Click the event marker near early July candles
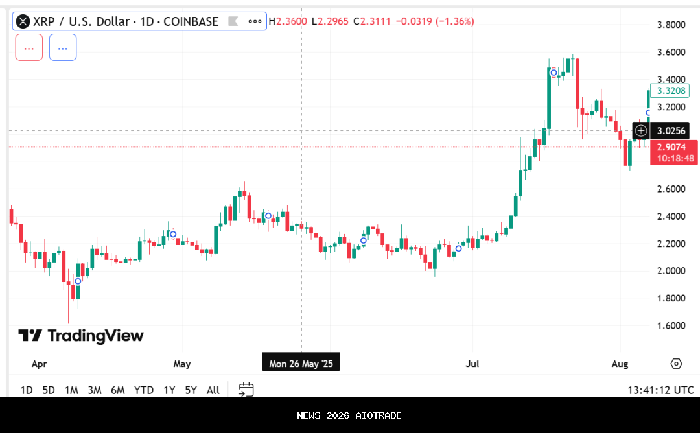 tap(458, 248)
